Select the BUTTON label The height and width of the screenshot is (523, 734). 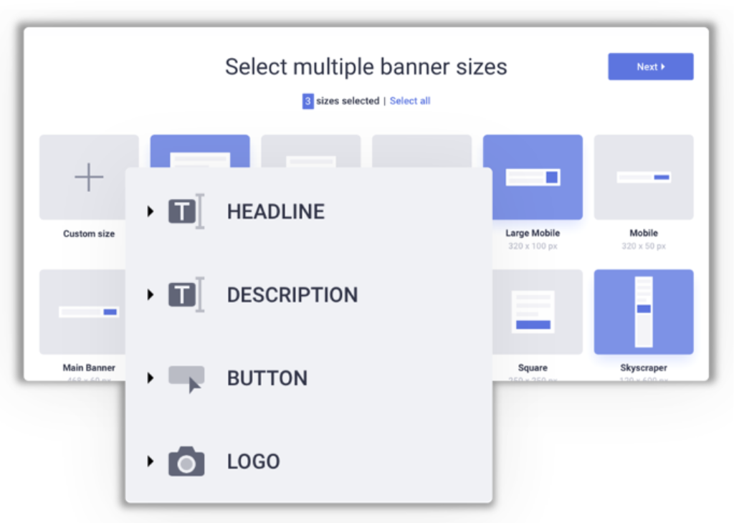pos(267,378)
